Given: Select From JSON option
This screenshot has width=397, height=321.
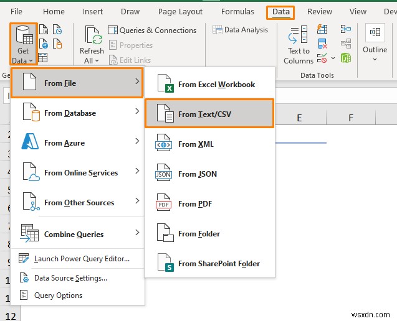Looking at the screenshot, I should coord(209,174).
